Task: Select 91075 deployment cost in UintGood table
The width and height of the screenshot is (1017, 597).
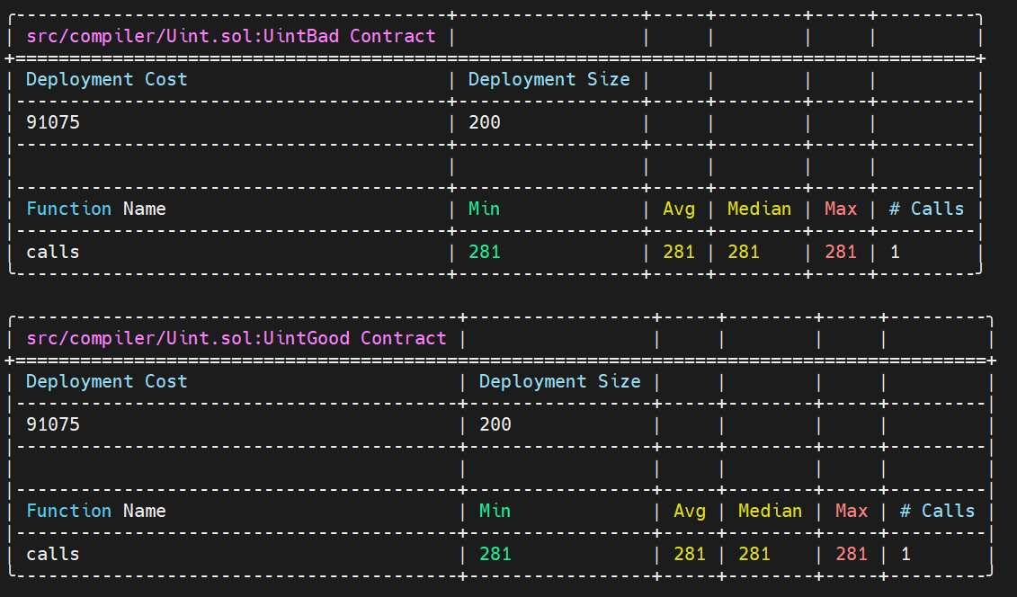Action: click(52, 424)
